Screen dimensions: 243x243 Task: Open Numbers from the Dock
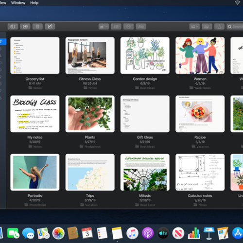point(194,233)
